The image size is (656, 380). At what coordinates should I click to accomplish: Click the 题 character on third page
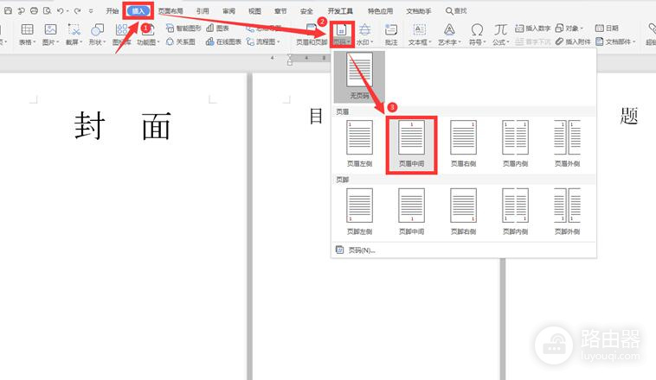(x=629, y=116)
